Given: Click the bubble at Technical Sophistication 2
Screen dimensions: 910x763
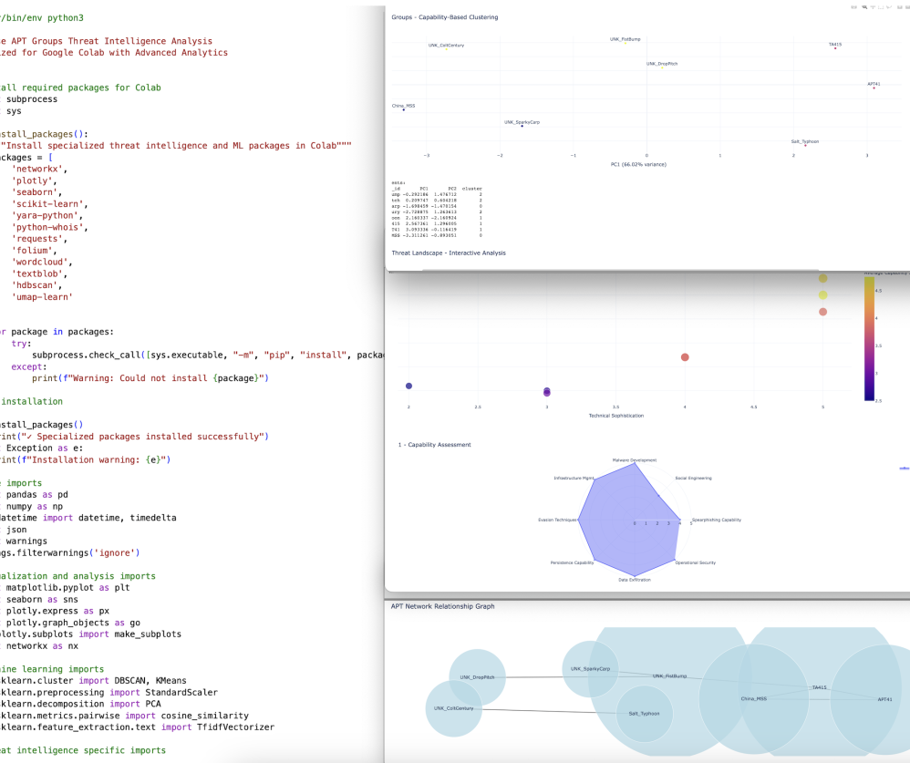Looking at the screenshot, I should (x=408, y=387).
